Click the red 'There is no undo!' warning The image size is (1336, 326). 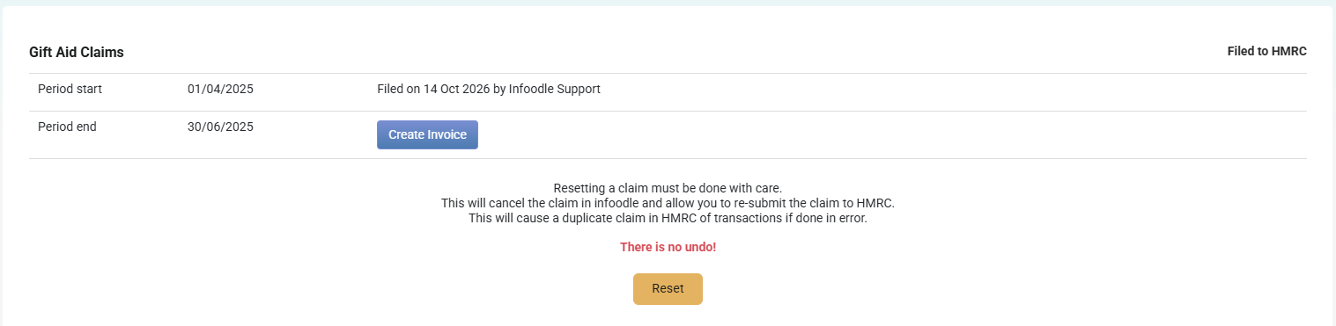click(668, 247)
